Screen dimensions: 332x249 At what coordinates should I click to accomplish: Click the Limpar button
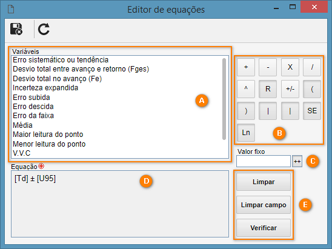[264, 182]
